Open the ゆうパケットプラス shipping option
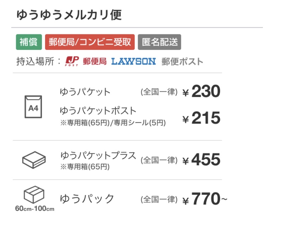The height and width of the screenshot is (226, 291). 98,155
